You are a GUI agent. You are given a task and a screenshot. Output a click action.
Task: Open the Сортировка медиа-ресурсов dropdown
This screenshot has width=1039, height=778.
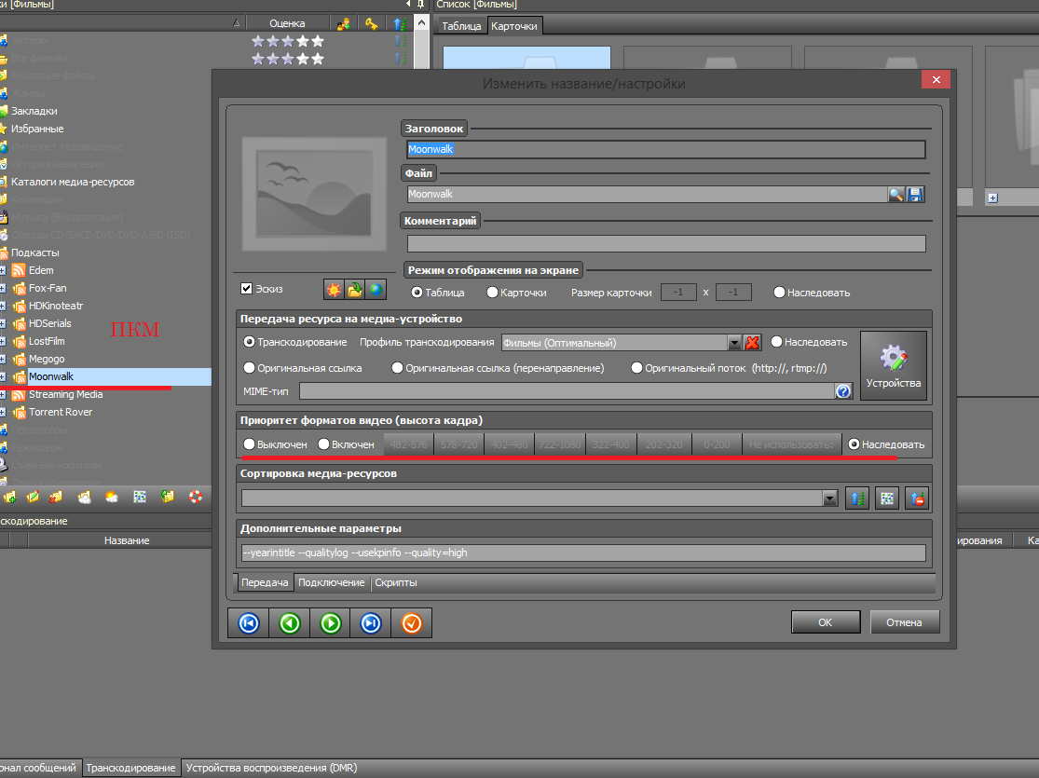pos(830,498)
